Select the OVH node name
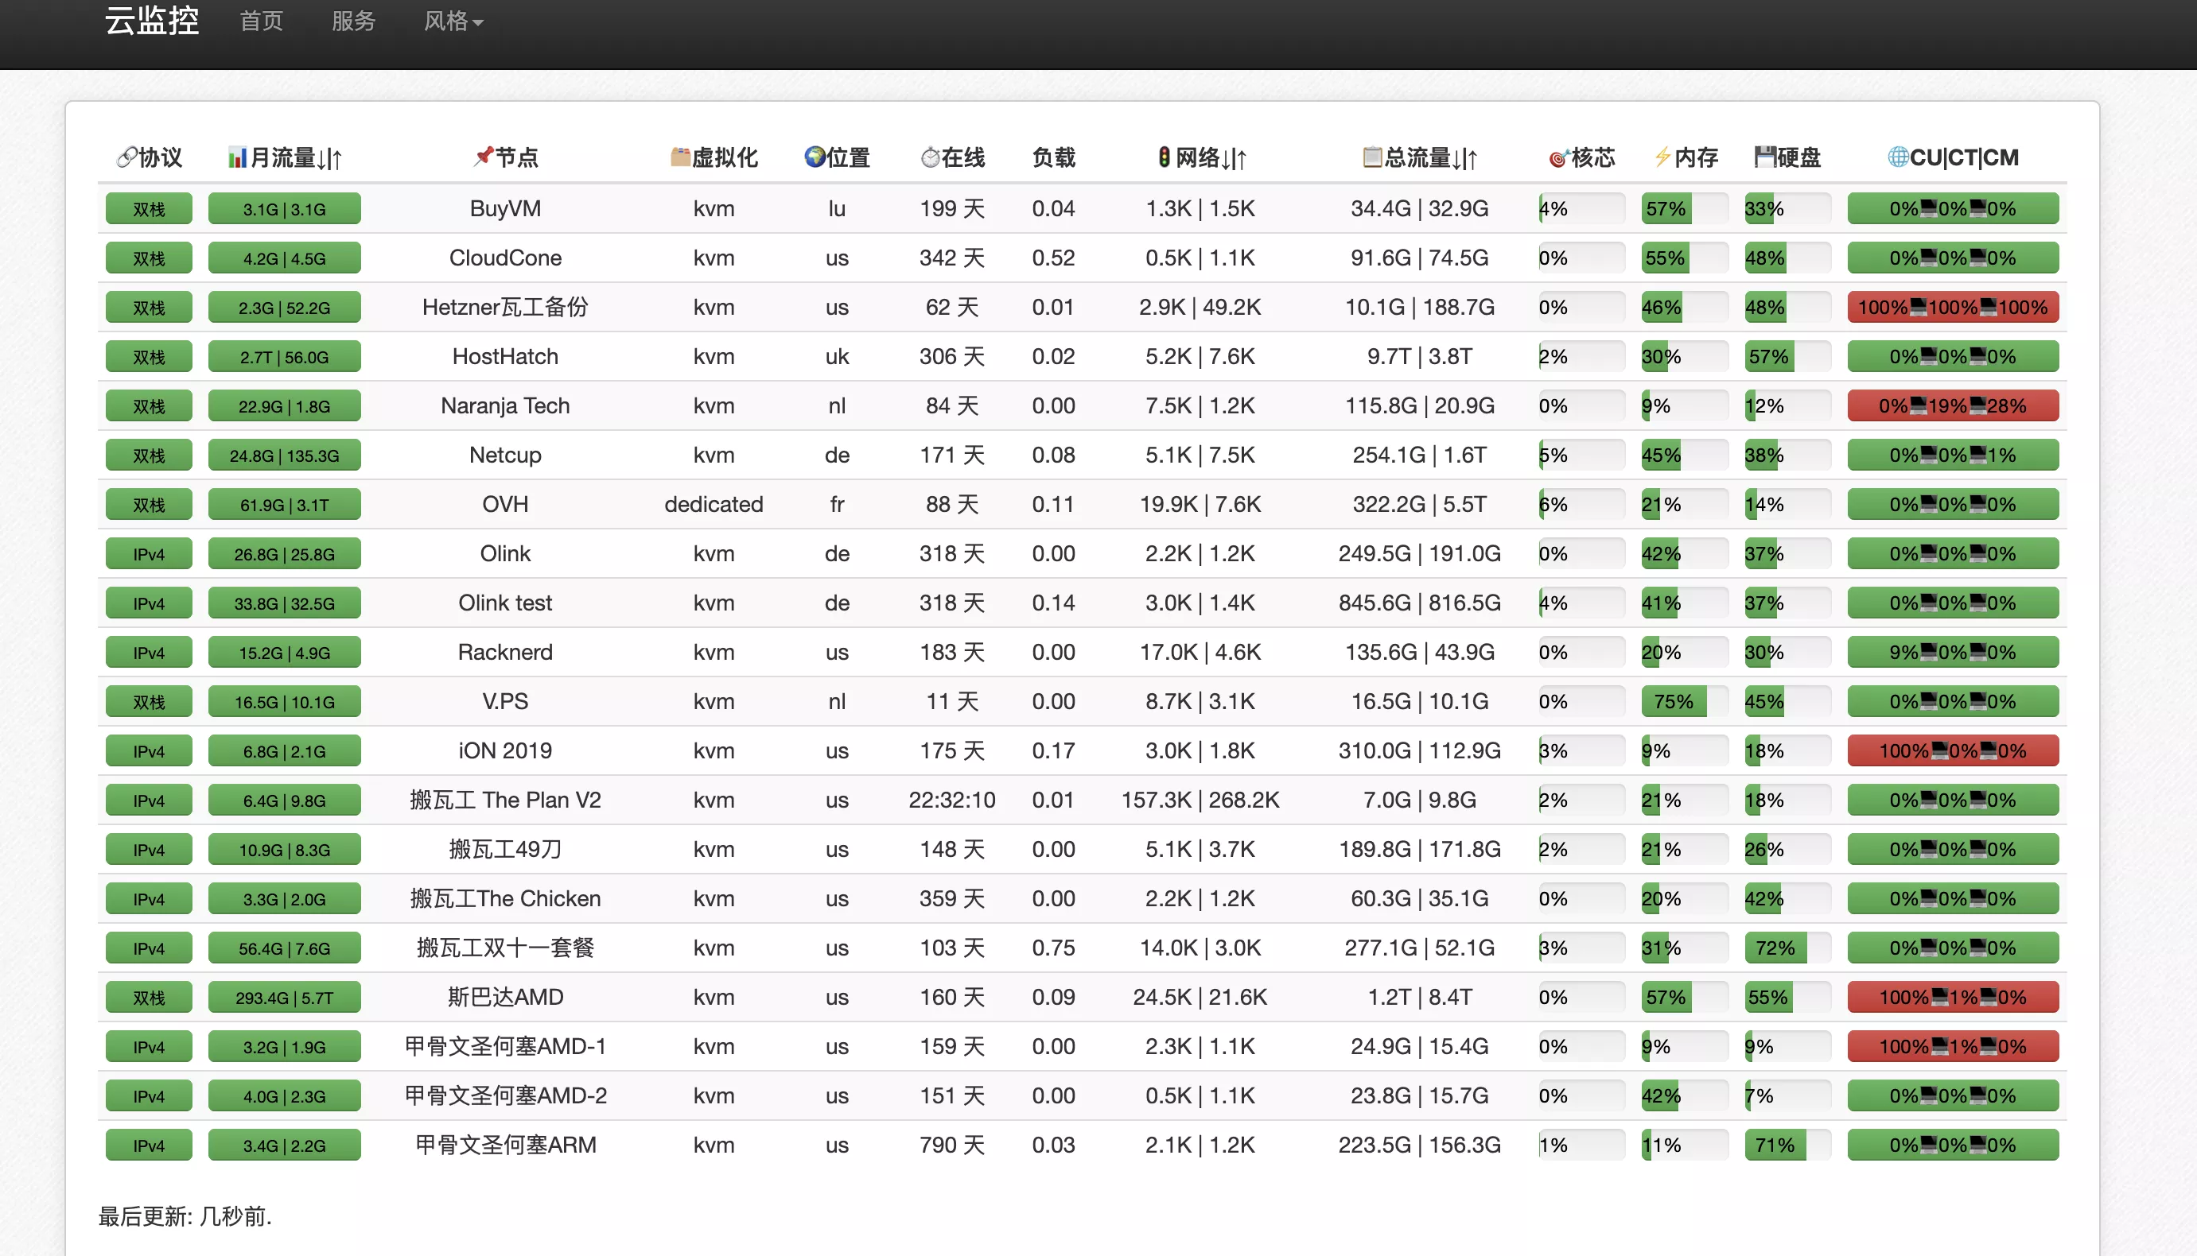Image resolution: width=2197 pixels, height=1256 pixels. point(505,505)
